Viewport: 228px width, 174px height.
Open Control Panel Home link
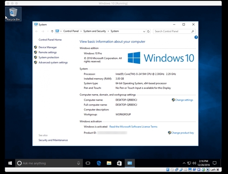(x=50, y=40)
